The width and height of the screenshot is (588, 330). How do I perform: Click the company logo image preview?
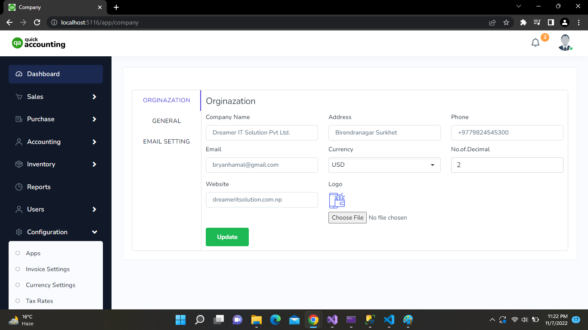click(337, 201)
